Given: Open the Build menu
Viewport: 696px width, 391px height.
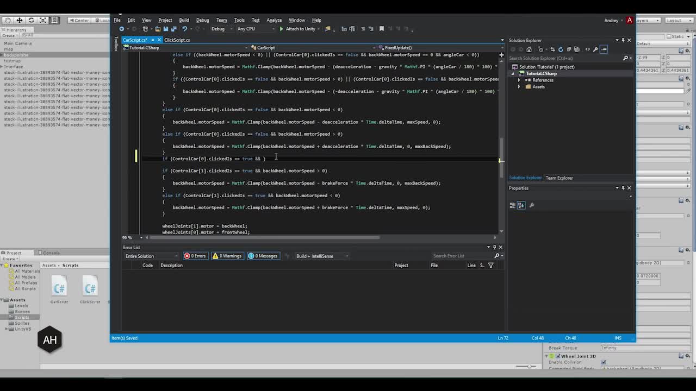Looking at the screenshot, I should (184, 20).
